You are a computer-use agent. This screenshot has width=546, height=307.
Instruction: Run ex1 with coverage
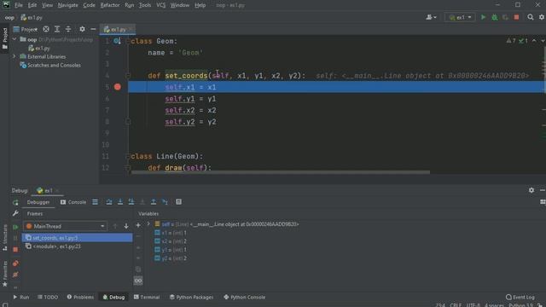point(505,17)
